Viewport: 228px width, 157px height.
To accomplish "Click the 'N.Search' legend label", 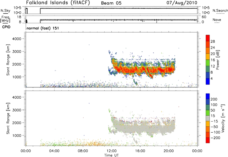I will 220,10.
